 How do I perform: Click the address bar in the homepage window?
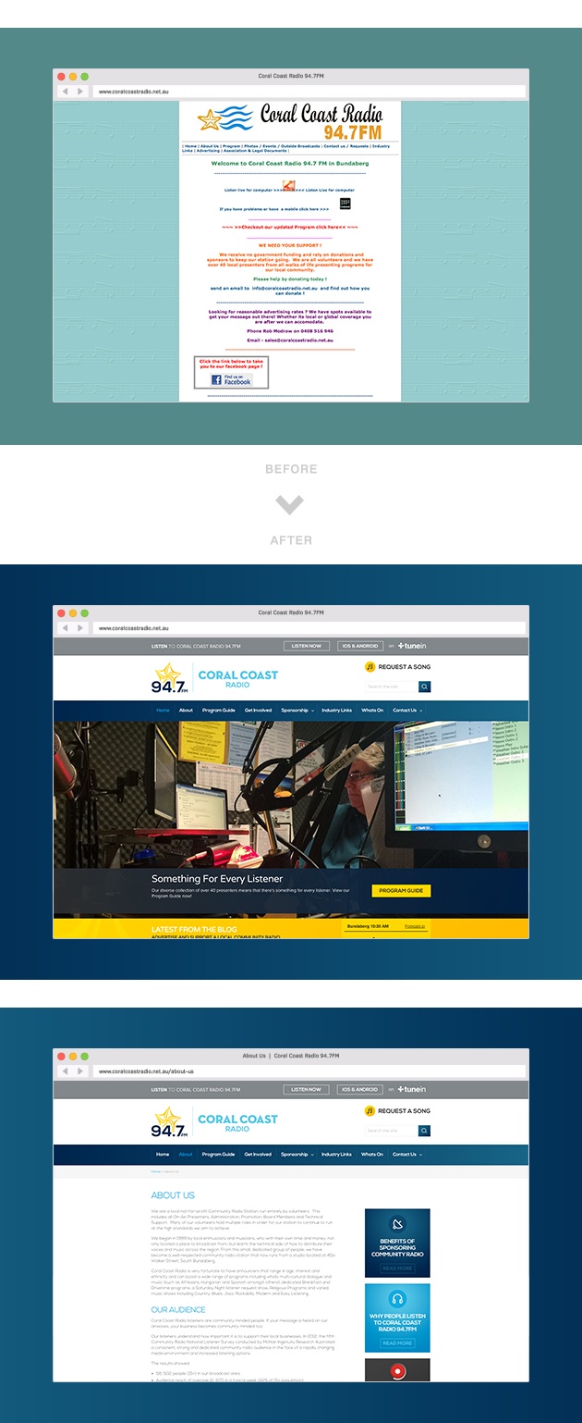(x=309, y=628)
